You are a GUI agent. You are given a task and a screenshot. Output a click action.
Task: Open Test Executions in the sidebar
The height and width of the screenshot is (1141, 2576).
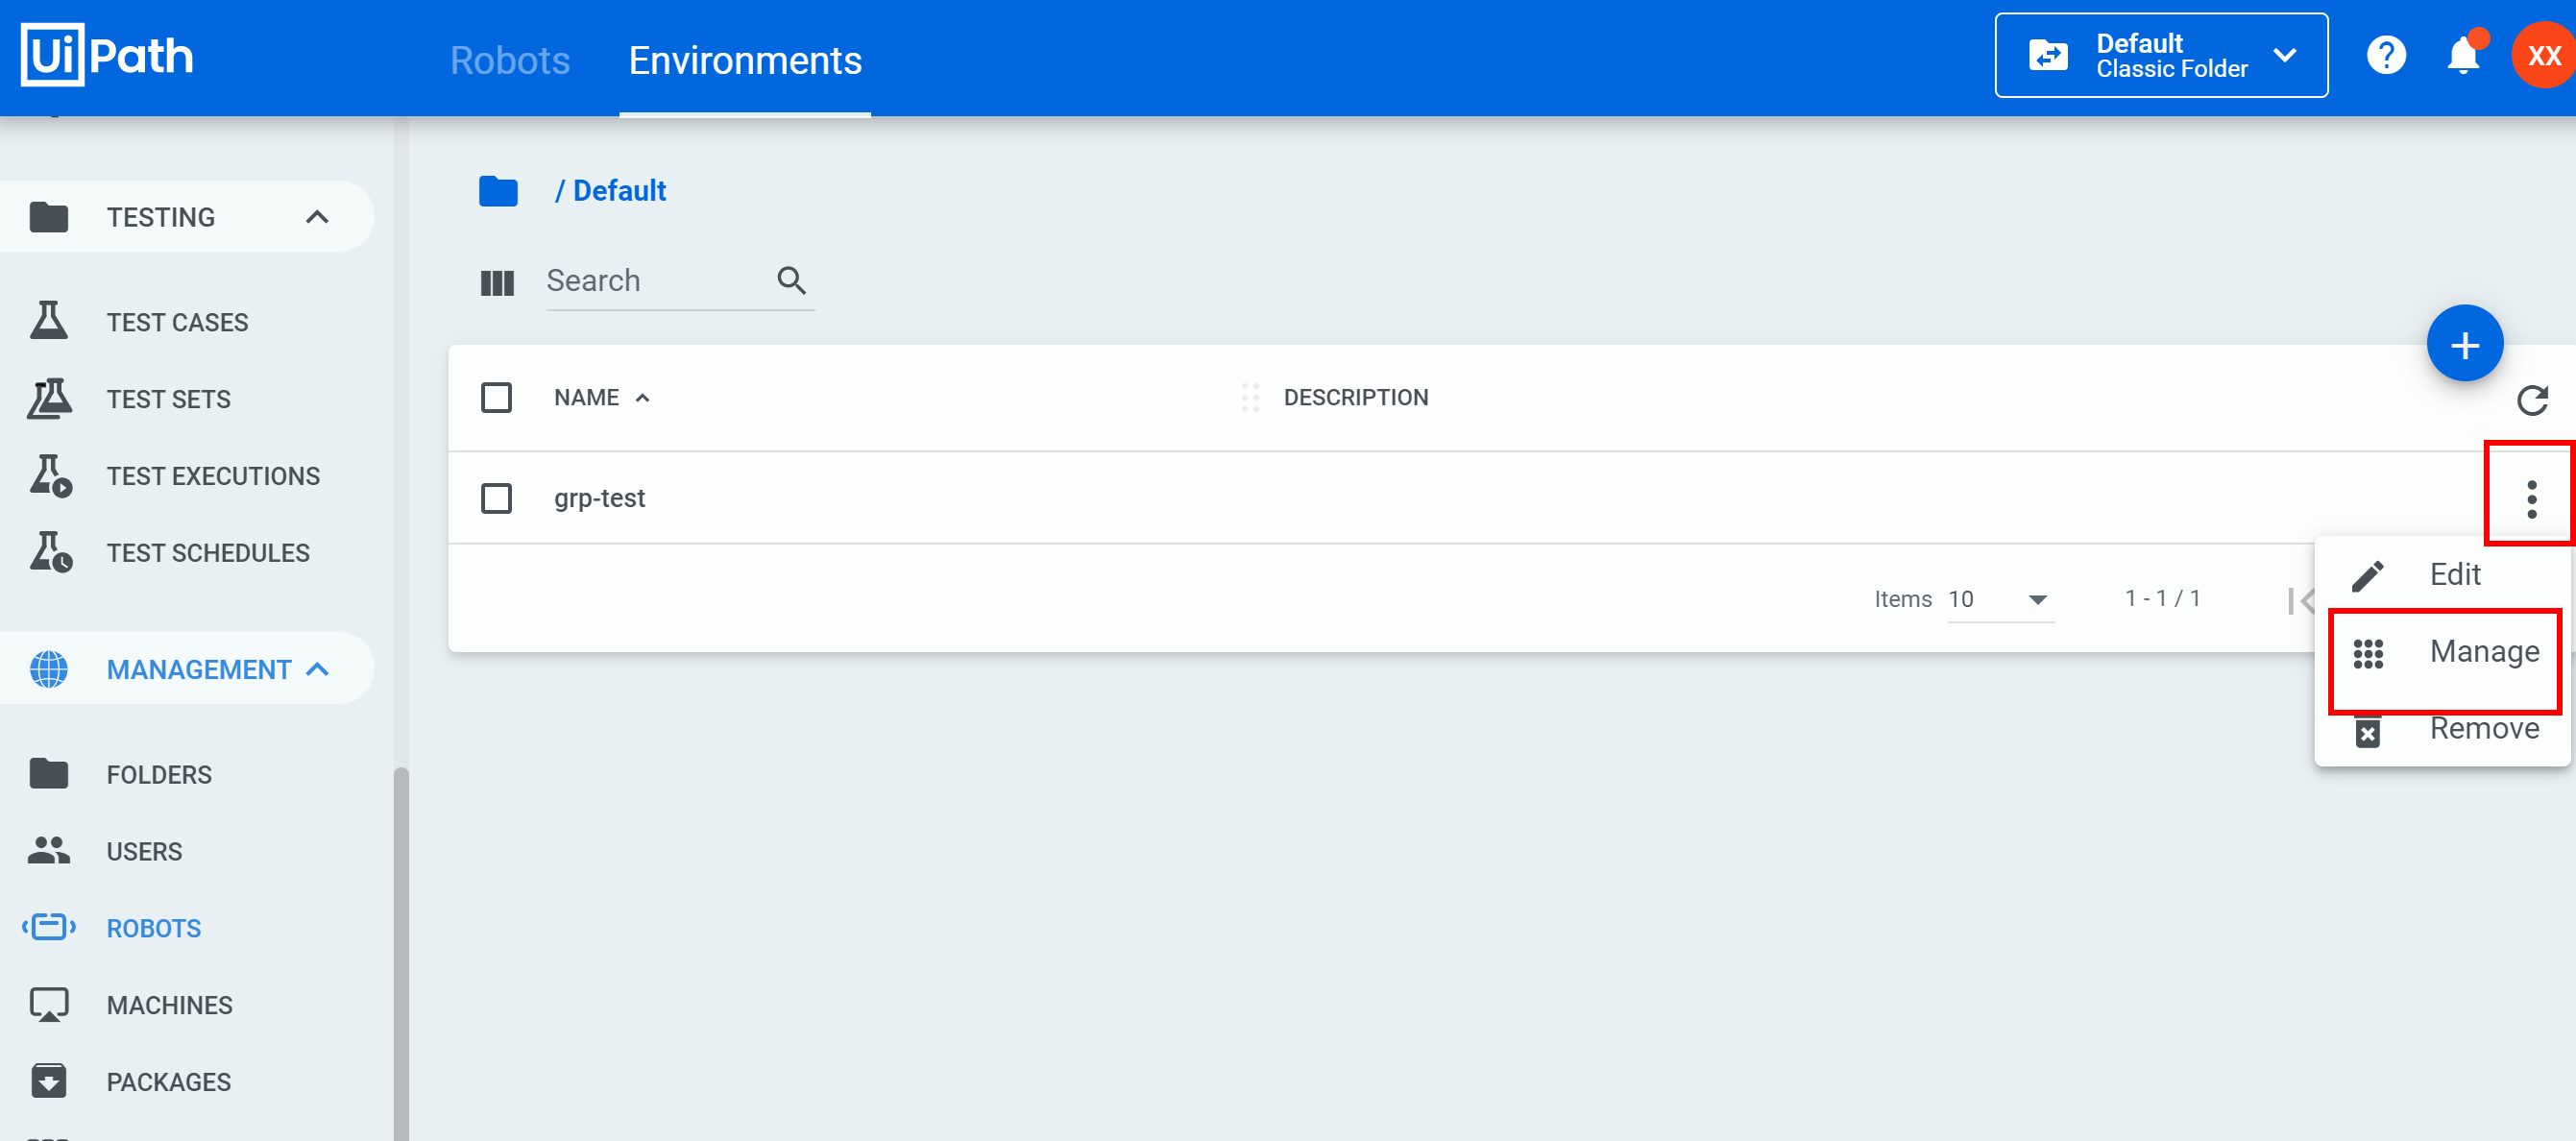[213, 476]
